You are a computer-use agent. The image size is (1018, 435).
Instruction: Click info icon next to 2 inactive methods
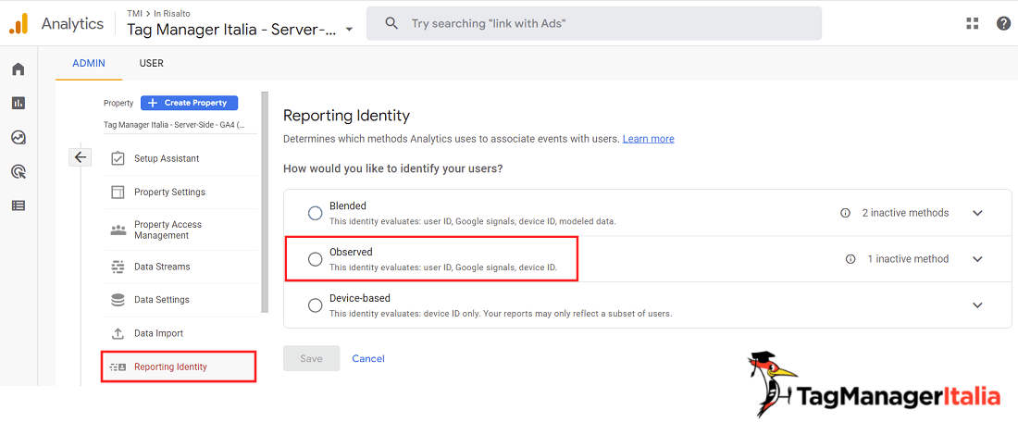pos(845,213)
